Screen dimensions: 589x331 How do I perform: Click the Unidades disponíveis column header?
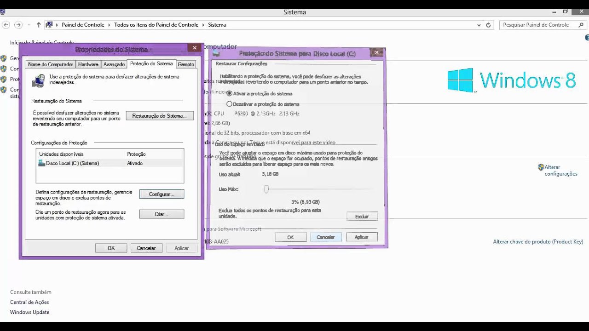(x=61, y=154)
